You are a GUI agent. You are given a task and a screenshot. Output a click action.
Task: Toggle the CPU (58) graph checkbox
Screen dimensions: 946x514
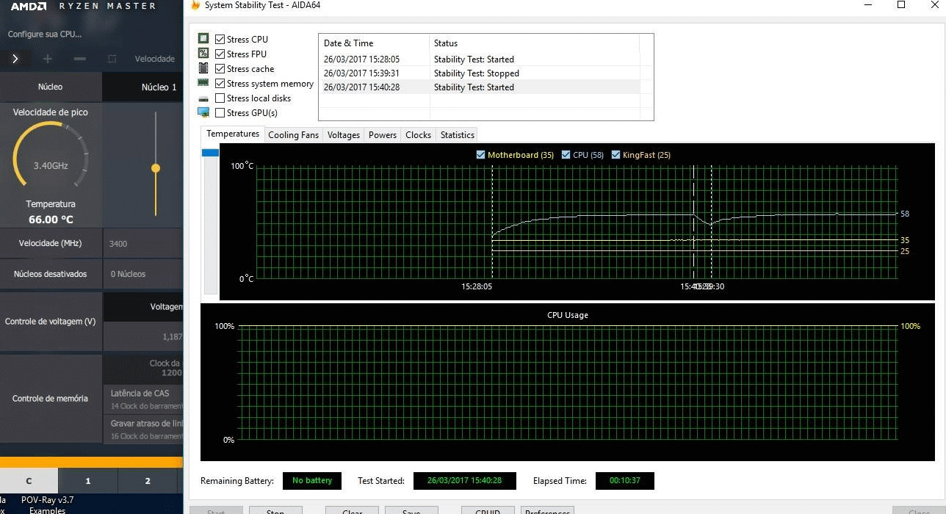click(x=566, y=155)
